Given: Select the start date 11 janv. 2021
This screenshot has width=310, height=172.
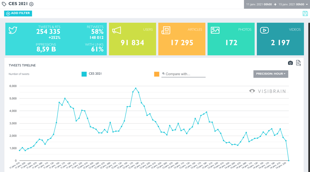Looking at the screenshot, I should [x=259, y=4].
